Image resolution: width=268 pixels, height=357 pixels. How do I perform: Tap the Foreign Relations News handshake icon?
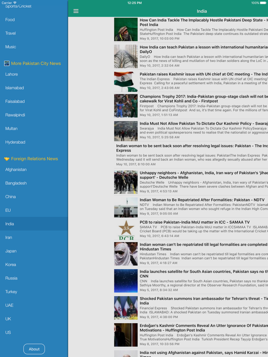pos(7,159)
